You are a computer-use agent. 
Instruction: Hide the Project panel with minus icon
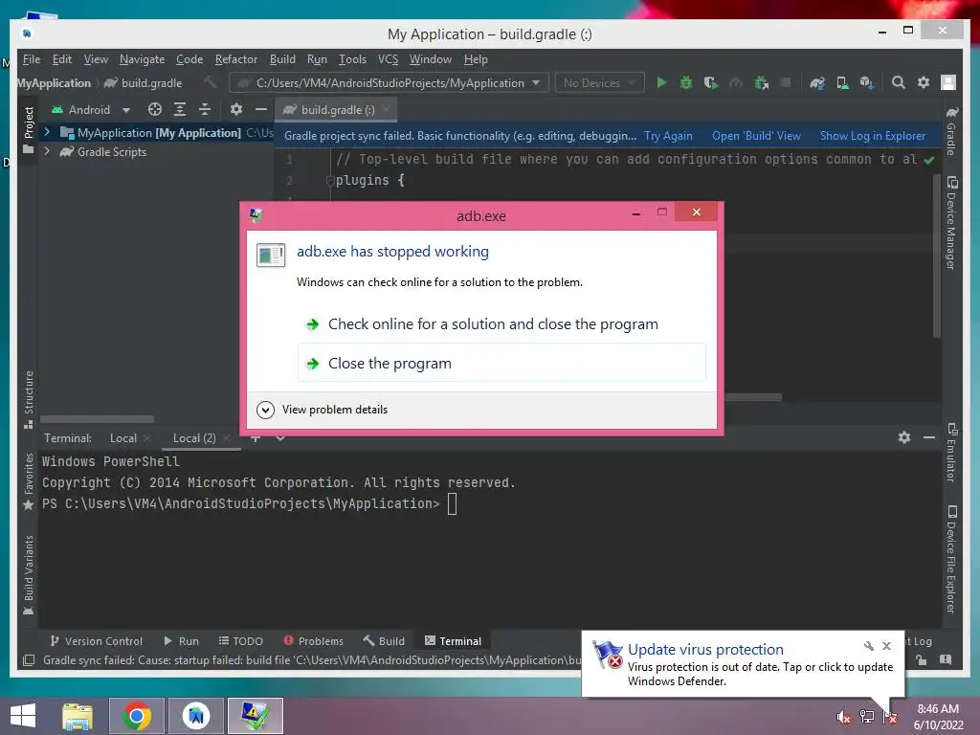(260, 109)
